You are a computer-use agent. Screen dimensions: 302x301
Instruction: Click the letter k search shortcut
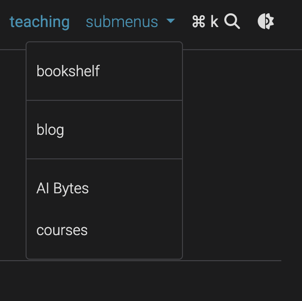214,22
